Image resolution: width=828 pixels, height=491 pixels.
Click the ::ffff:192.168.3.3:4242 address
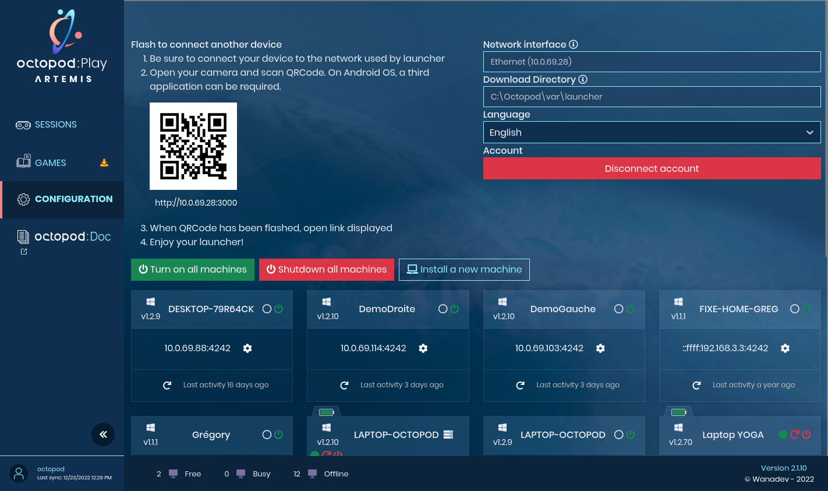pyautogui.click(x=726, y=348)
